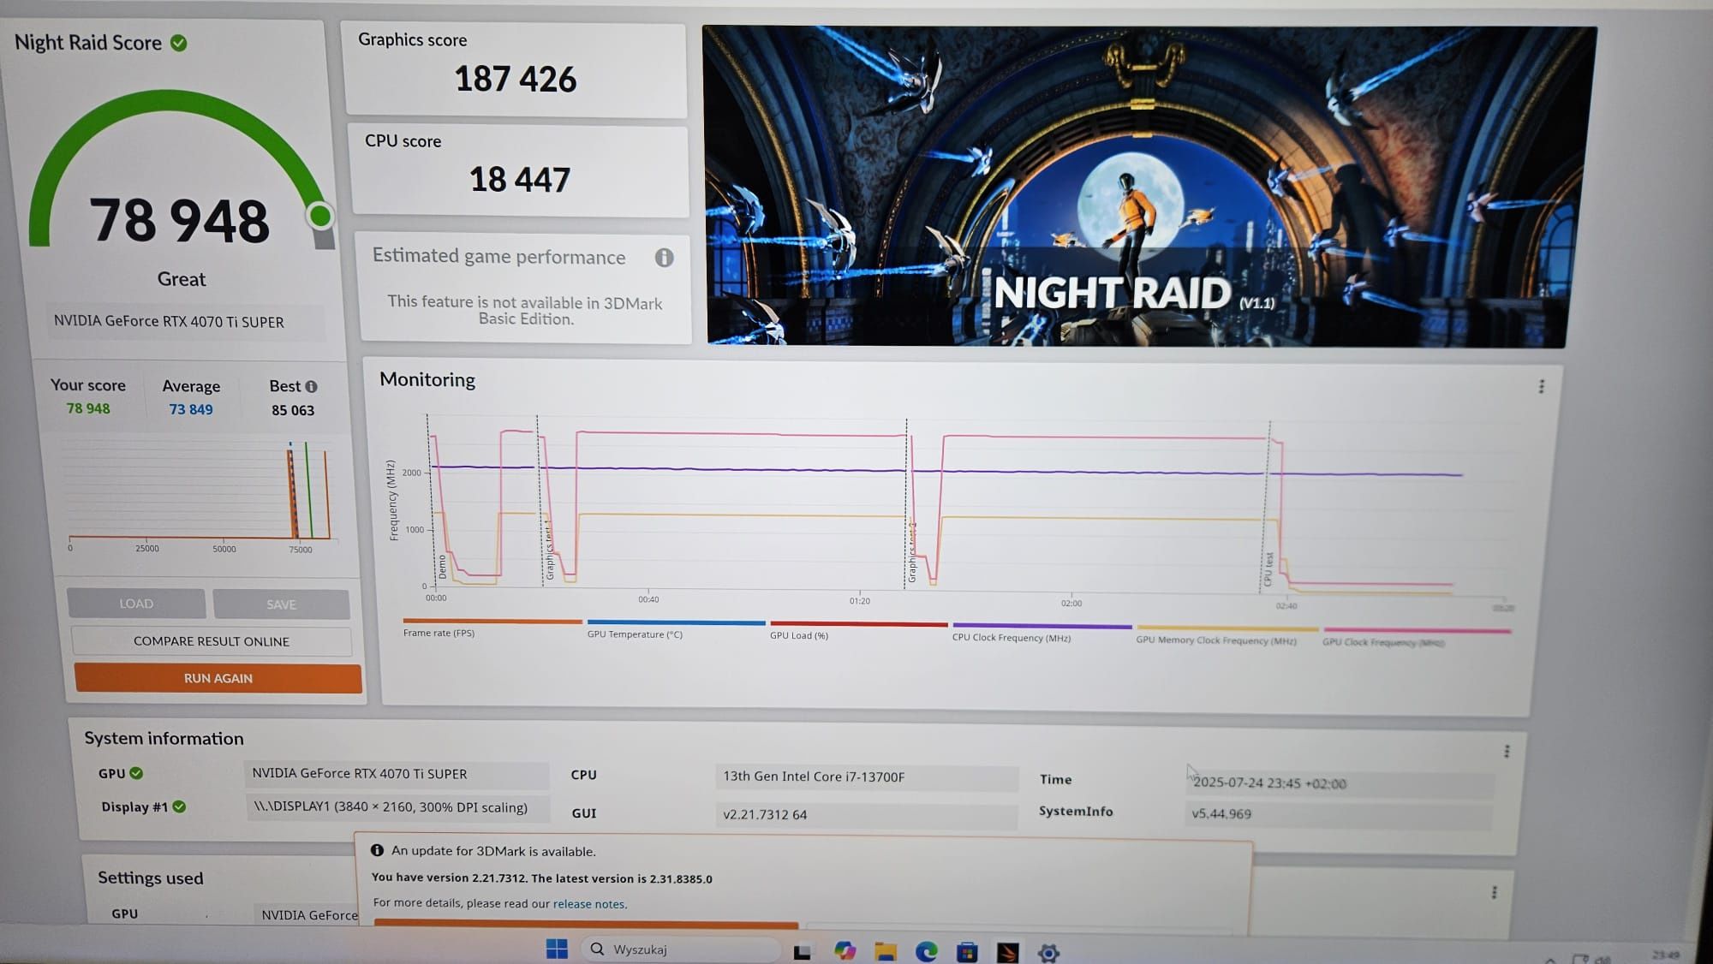Launch Copilot from the taskbar
This screenshot has width=1713, height=964.
tap(845, 950)
